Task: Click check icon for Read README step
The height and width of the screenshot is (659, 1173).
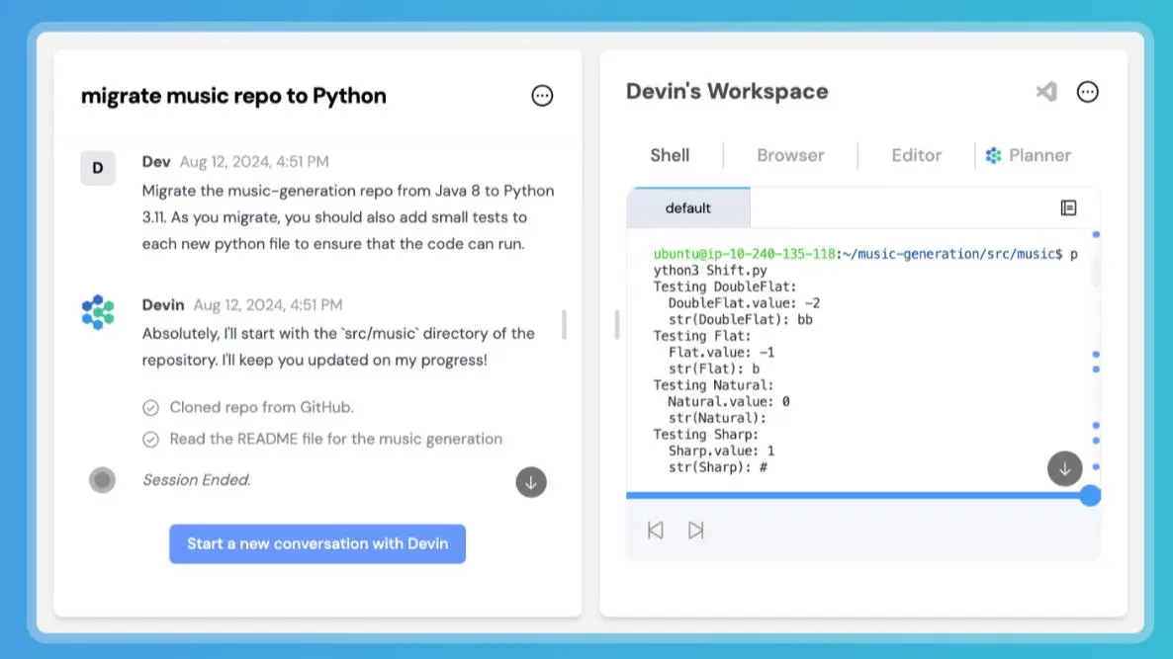Action: pyautogui.click(x=151, y=440)
